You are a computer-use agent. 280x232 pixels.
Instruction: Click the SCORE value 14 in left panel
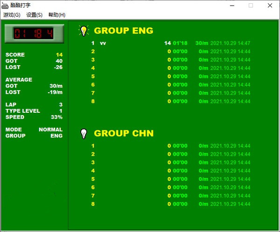point(59,55)
